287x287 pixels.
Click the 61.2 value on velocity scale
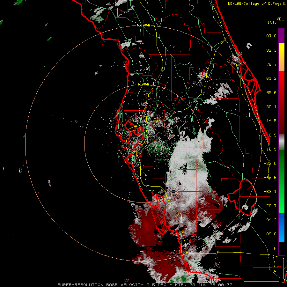point(271,78)
